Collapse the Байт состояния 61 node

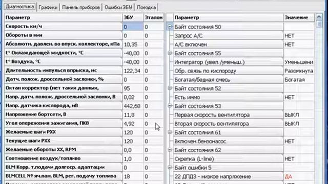170,132
